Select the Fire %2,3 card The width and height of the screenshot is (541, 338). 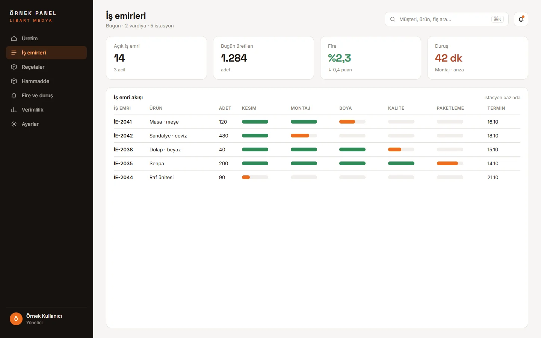point(370,58)
